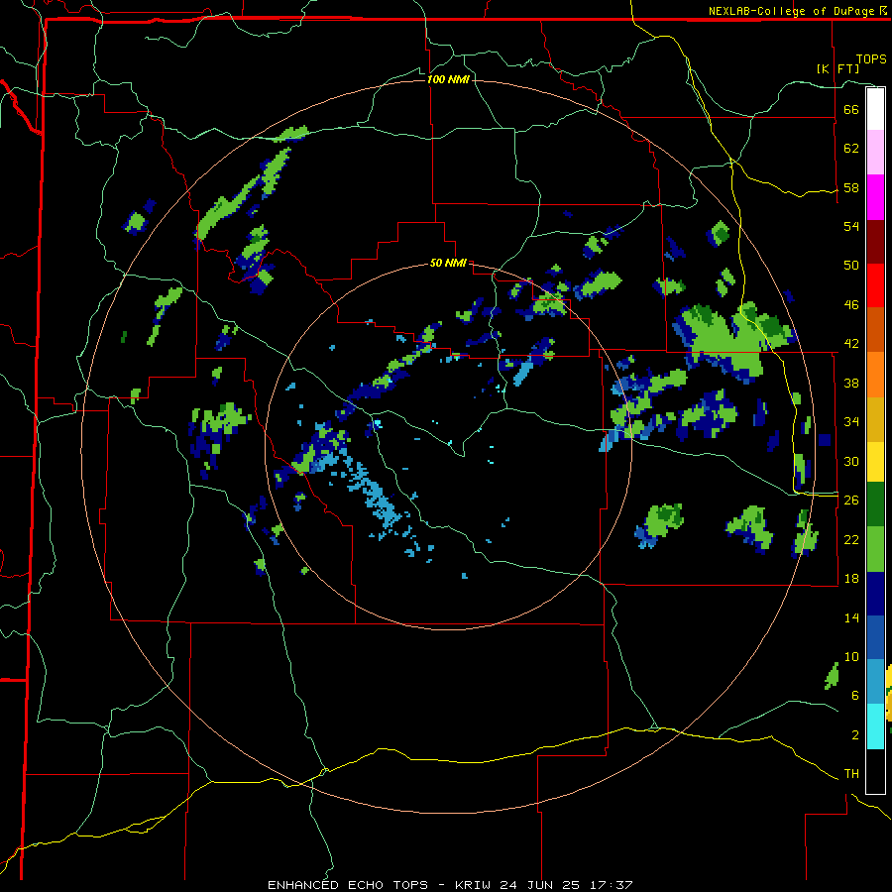The image size is (892, 892).
Task: Select the dark green legend swatch
Action: click(x=875, y=504)
